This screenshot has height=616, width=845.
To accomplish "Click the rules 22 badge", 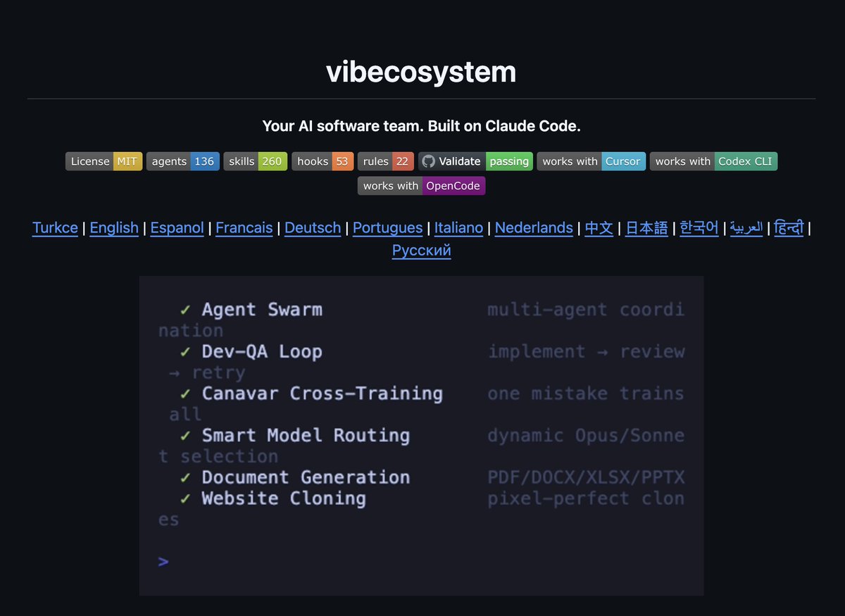I will (386, 161).
